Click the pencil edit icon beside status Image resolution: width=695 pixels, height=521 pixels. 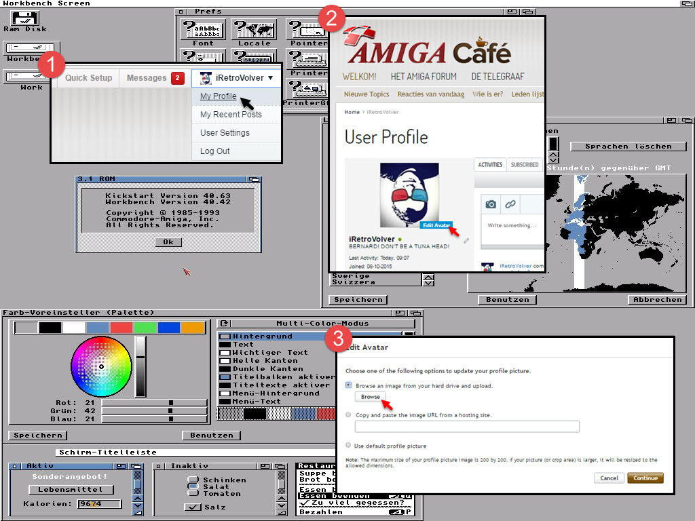(466, 241)
